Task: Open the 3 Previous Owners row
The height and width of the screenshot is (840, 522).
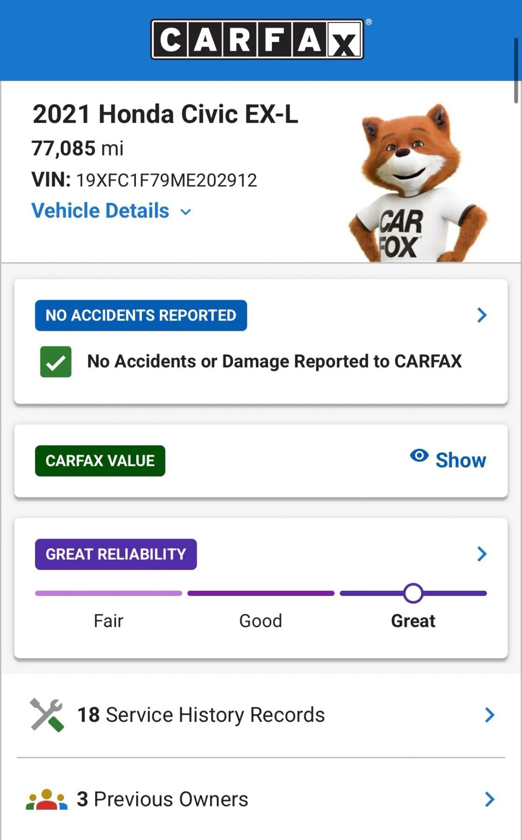Action: (162, 799)
